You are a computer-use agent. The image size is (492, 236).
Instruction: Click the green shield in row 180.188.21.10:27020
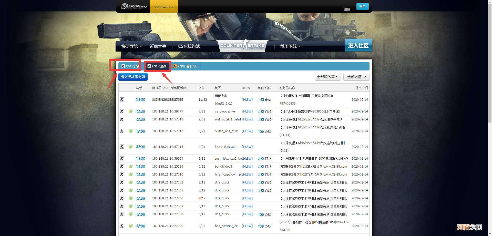pos(131,226)
